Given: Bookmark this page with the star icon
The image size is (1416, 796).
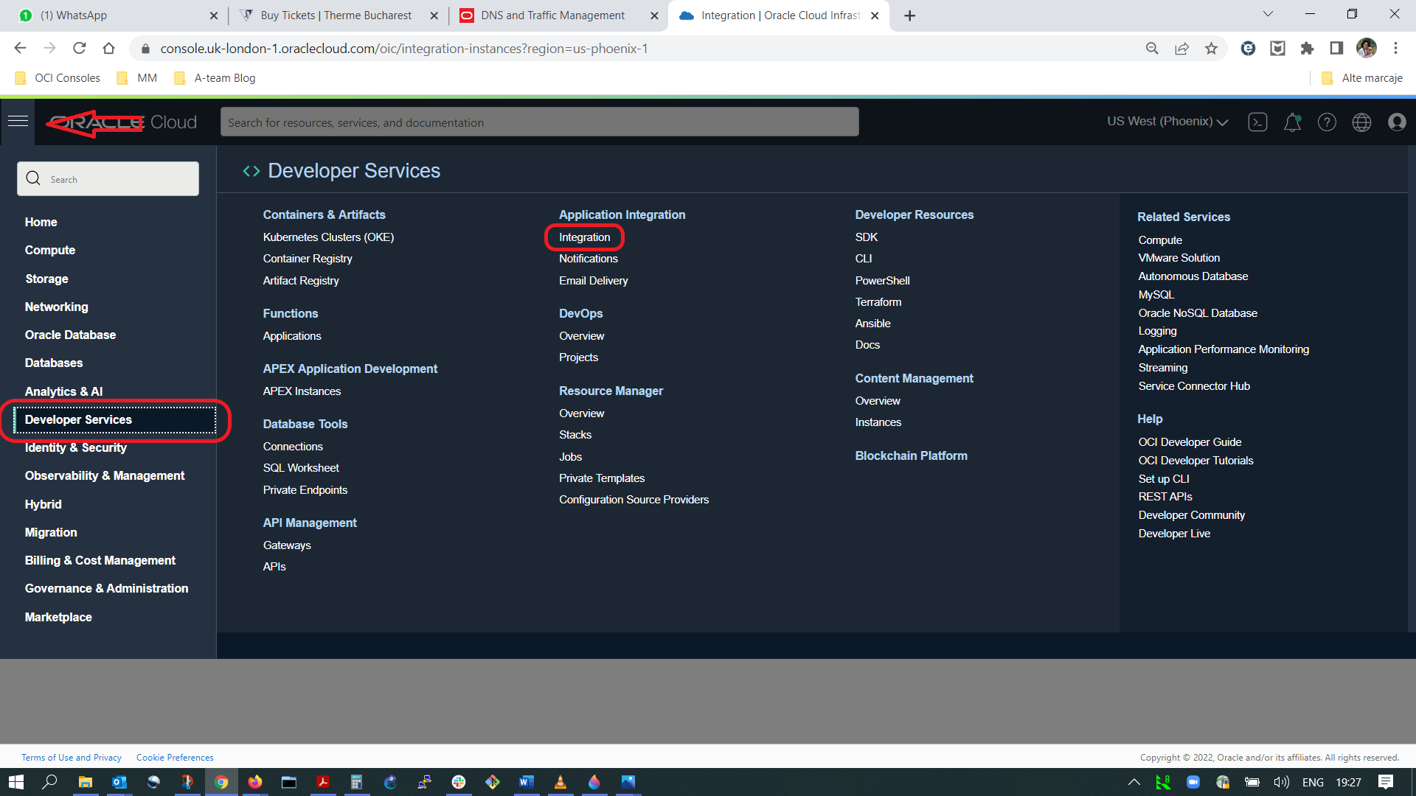Looking at the screenshot, I should click(x=1211, y=49).
